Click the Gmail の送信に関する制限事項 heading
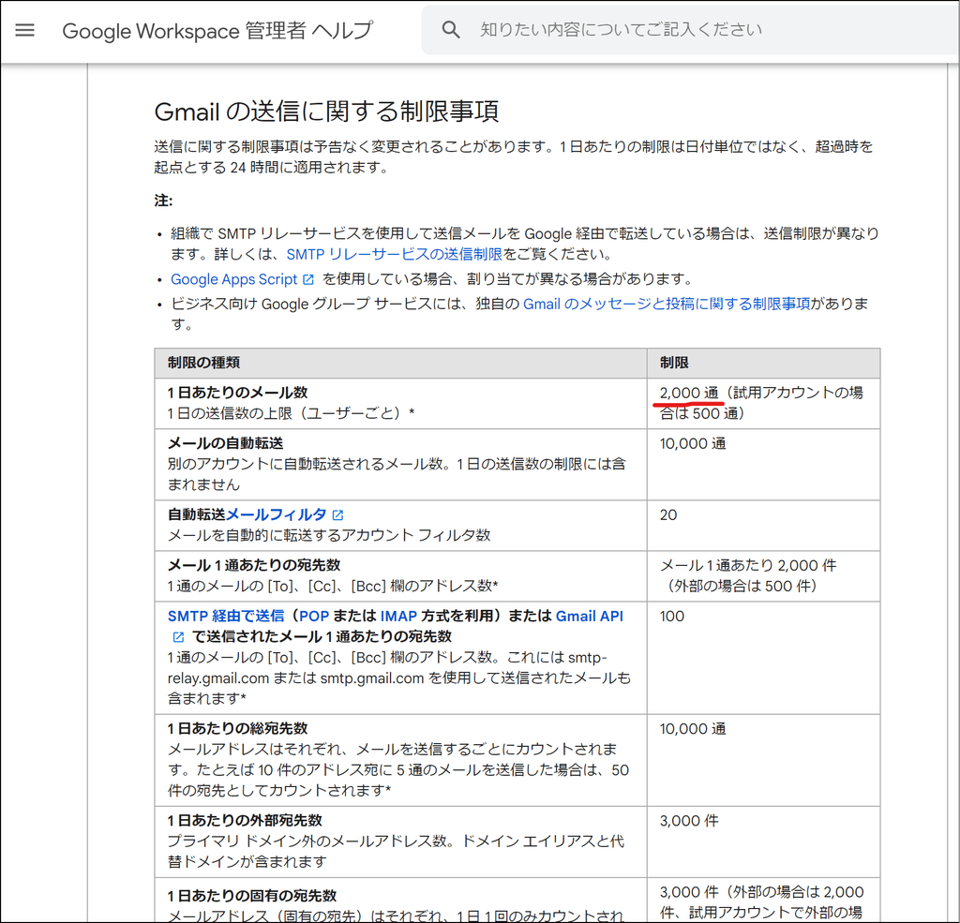Screen dimensions: 960x923 326,112
